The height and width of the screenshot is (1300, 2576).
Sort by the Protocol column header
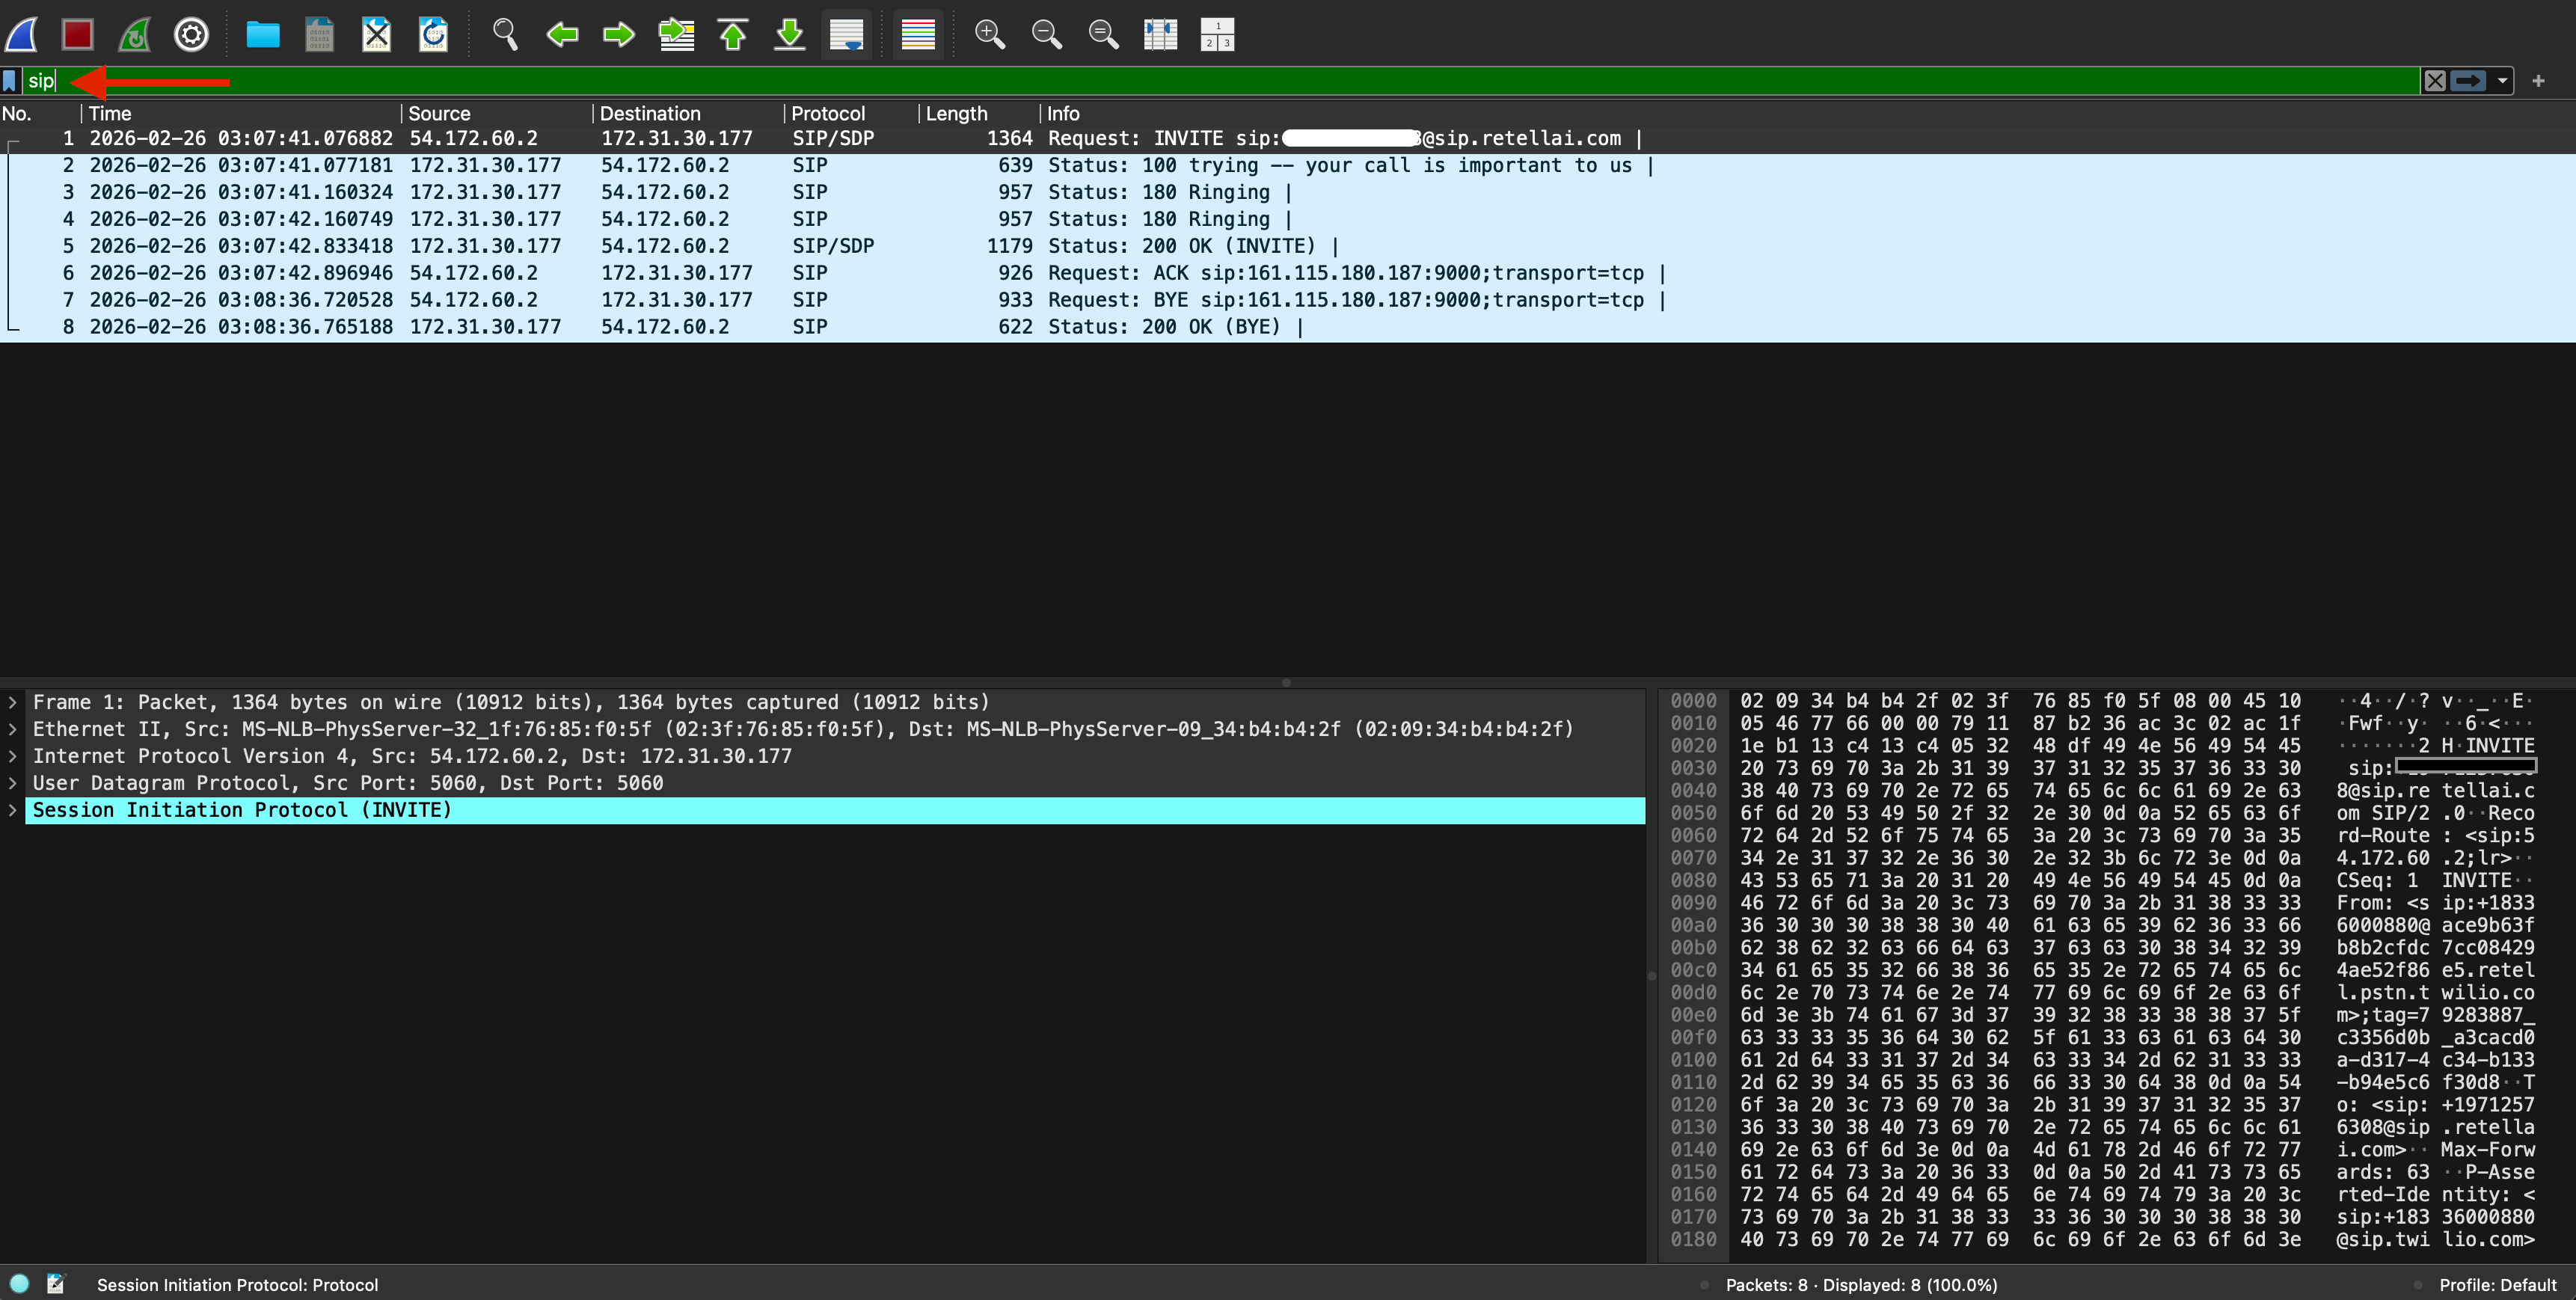[x=827, y=113]
